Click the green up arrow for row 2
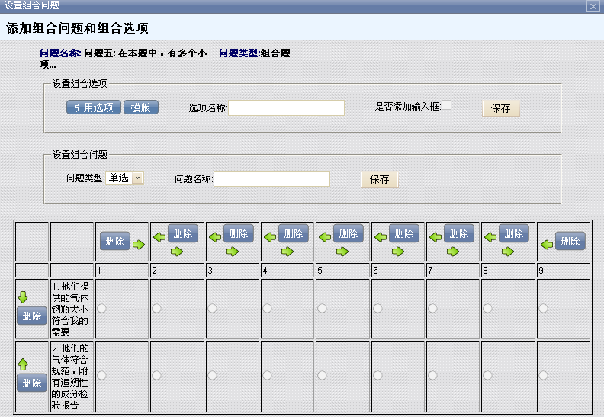 coord(23,364)
